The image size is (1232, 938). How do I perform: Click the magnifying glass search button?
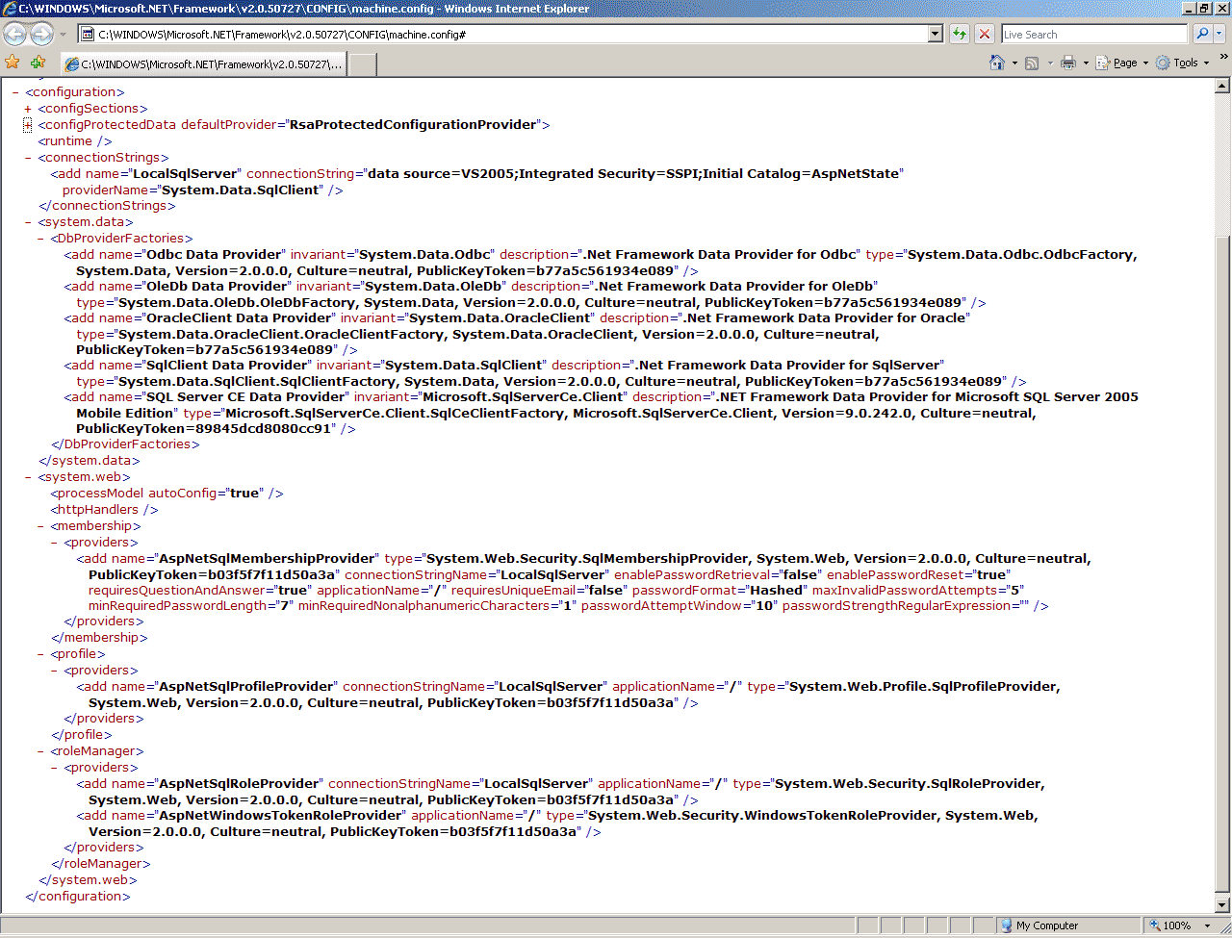click(x=1202, y=35)
